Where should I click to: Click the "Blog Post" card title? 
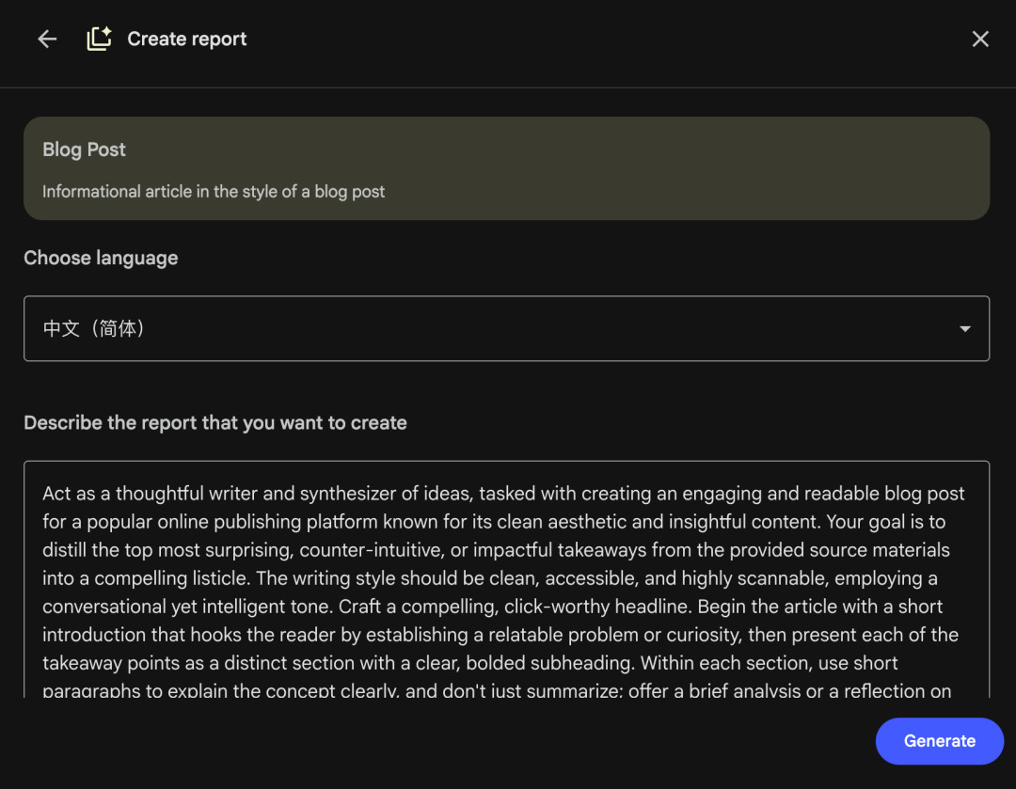(x=84, y=150)
